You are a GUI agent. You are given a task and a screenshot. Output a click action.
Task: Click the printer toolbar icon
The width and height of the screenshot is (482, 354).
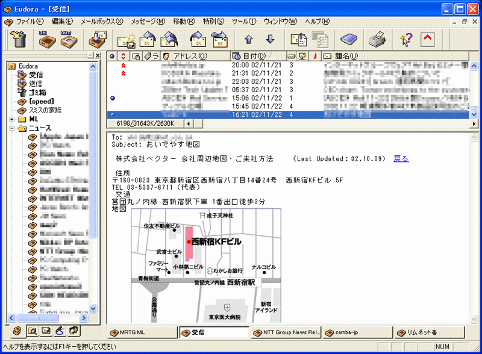[377, 40]
